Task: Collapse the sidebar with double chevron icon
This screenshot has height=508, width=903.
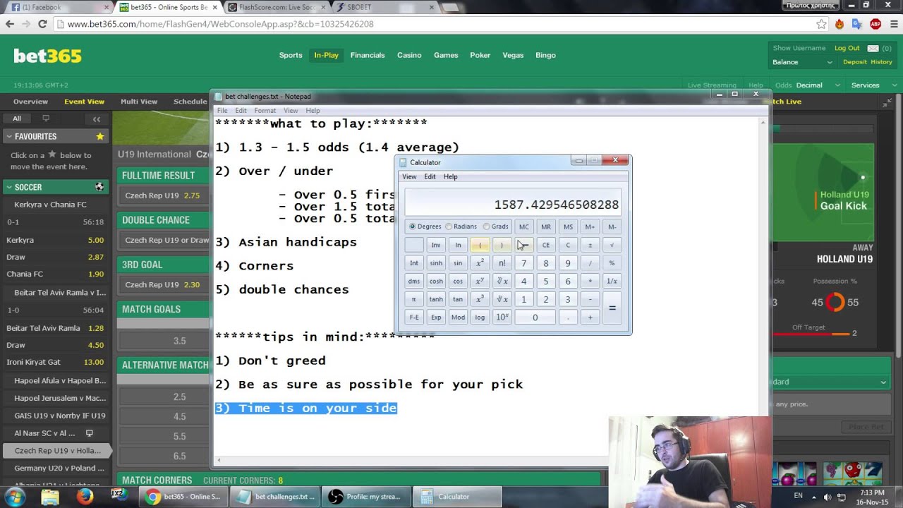Action: [97, 119]
